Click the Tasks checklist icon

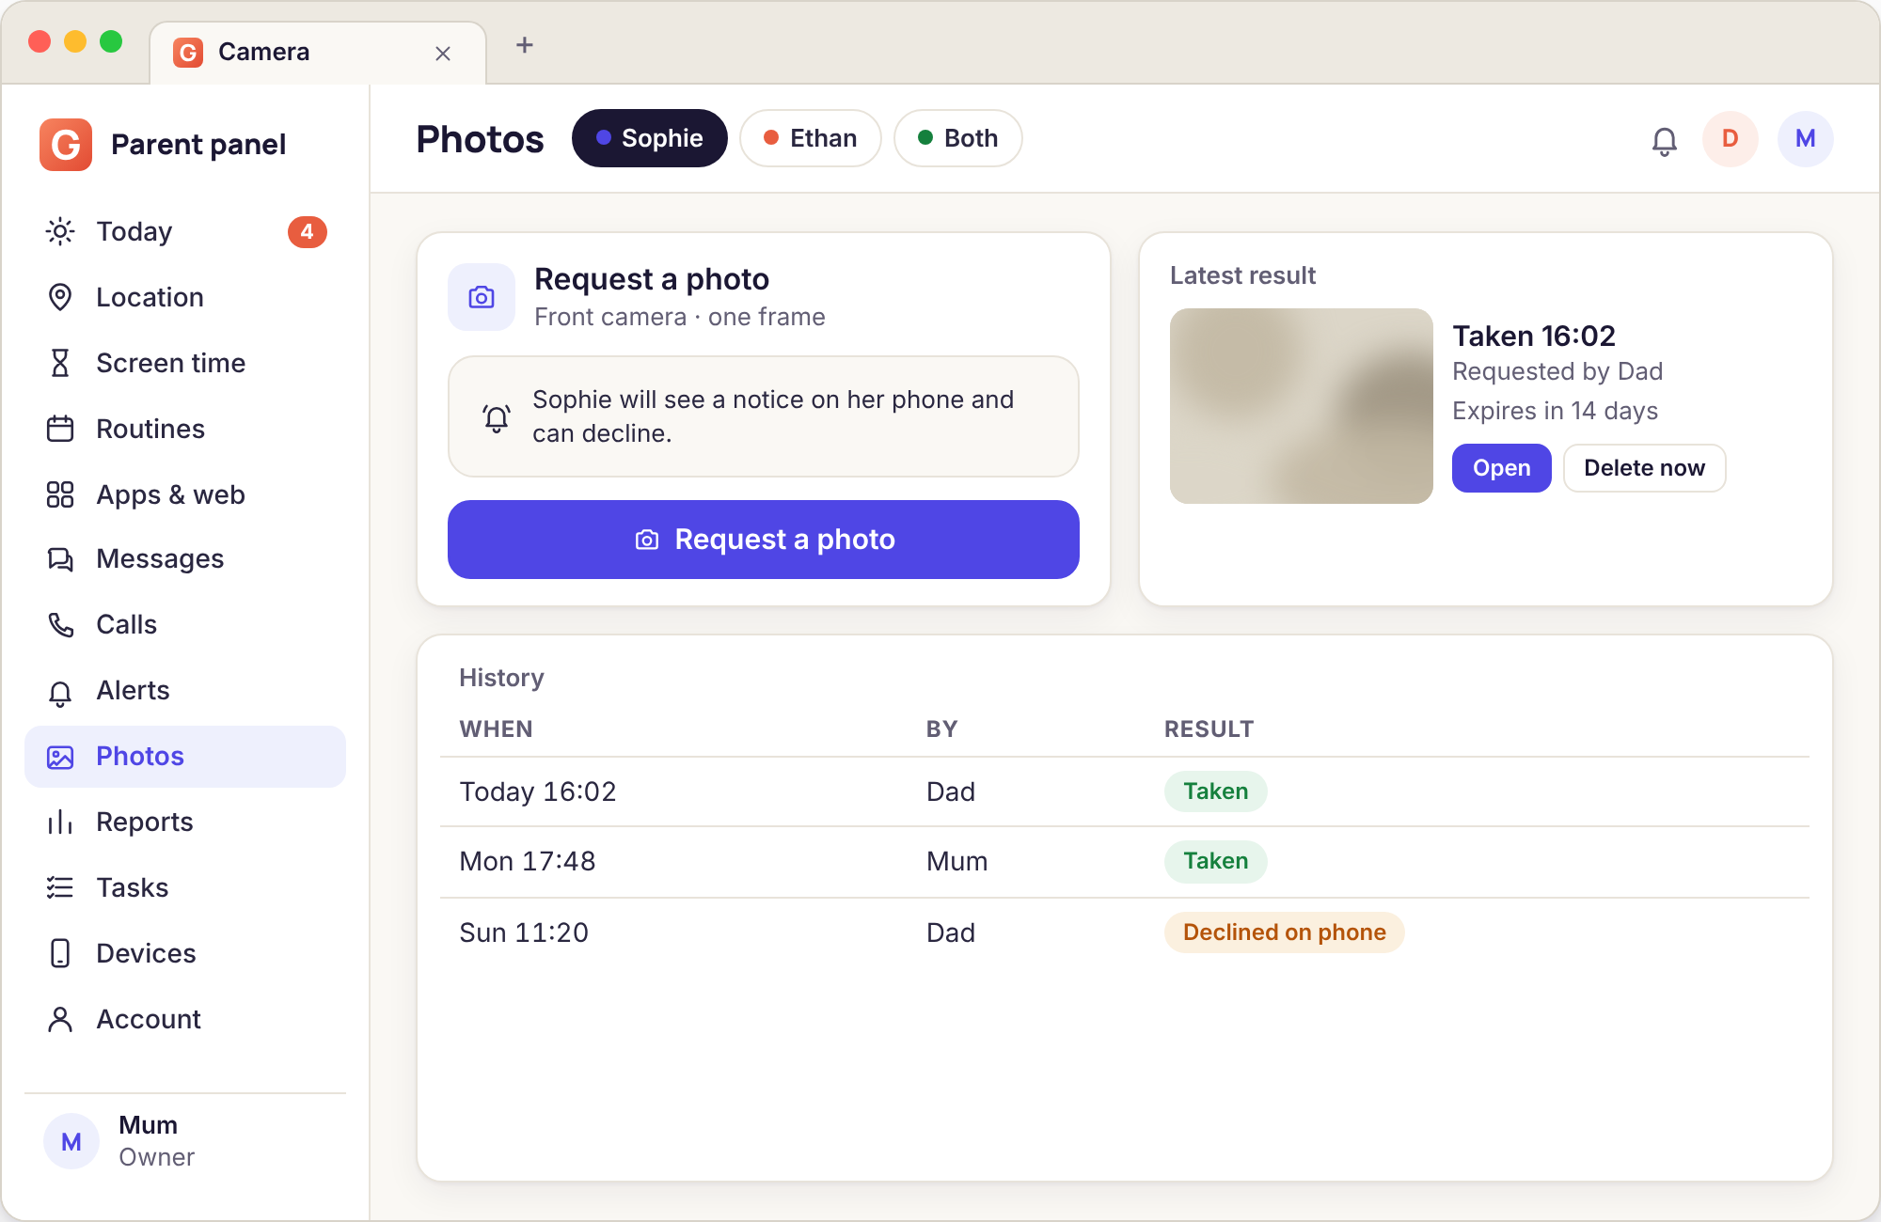tap(60, 887)
